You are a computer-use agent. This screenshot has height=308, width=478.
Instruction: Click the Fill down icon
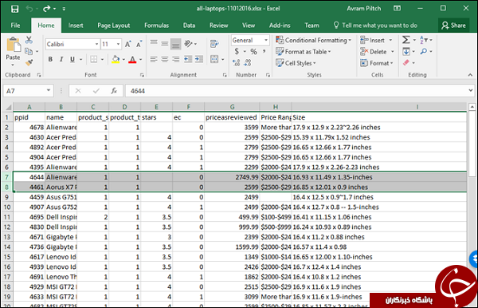coord(406,51)
